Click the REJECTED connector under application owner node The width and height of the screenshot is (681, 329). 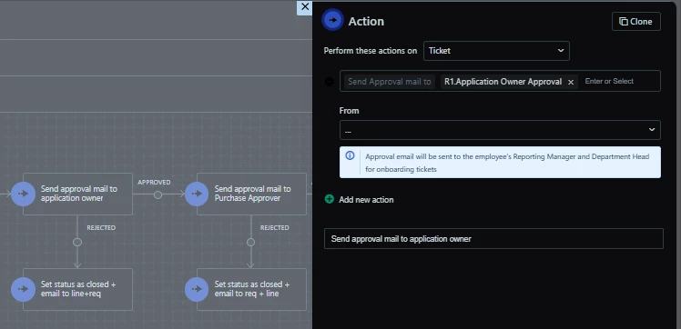coord(77,243)
